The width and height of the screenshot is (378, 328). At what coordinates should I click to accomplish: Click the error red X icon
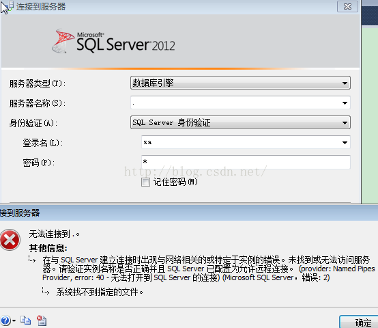coord(10,240)
